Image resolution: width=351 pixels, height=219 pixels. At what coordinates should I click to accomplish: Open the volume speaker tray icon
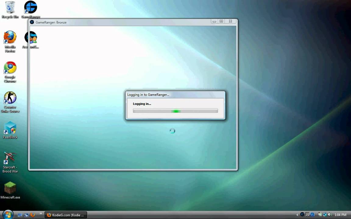point(330,214)
